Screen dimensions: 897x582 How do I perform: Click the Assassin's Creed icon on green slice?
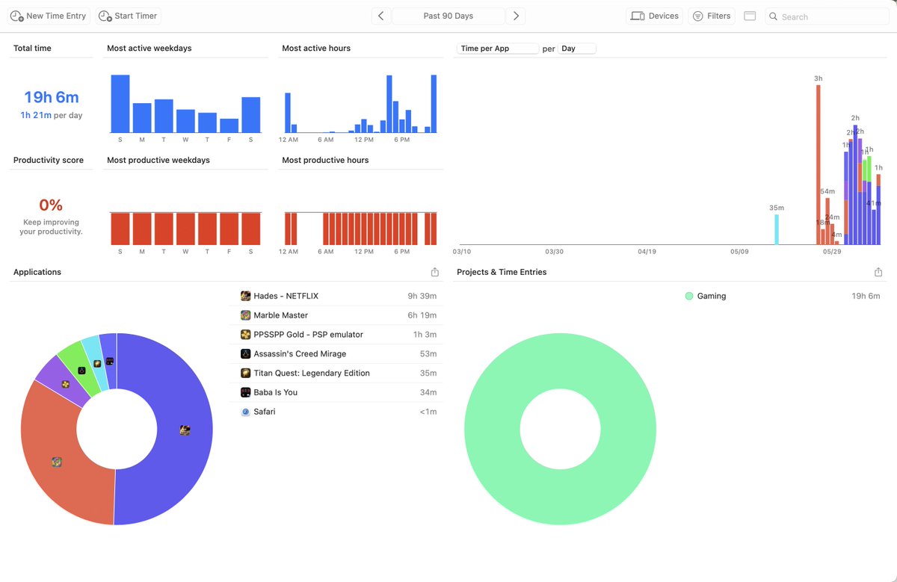[x=81, y=371]
